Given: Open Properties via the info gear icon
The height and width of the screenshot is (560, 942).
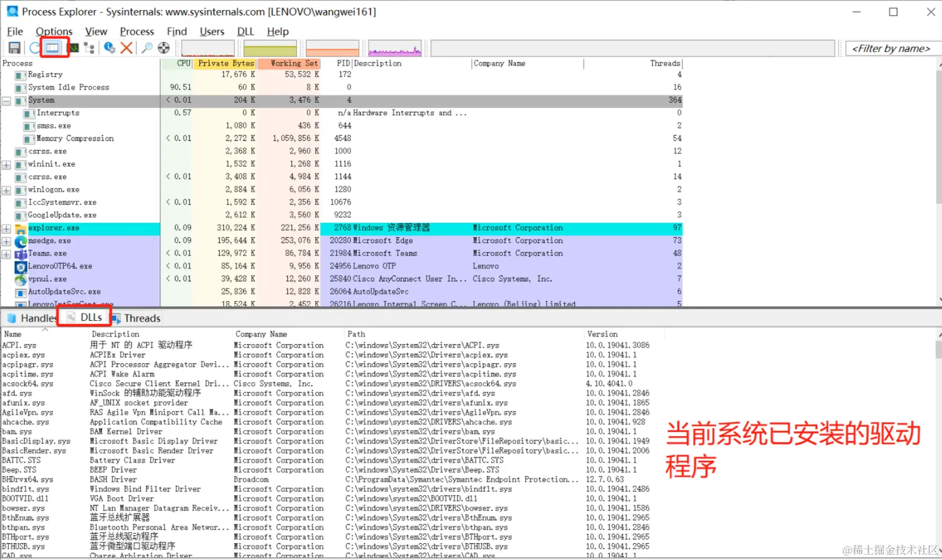Looking at the screenshot, I should [109, 48].
